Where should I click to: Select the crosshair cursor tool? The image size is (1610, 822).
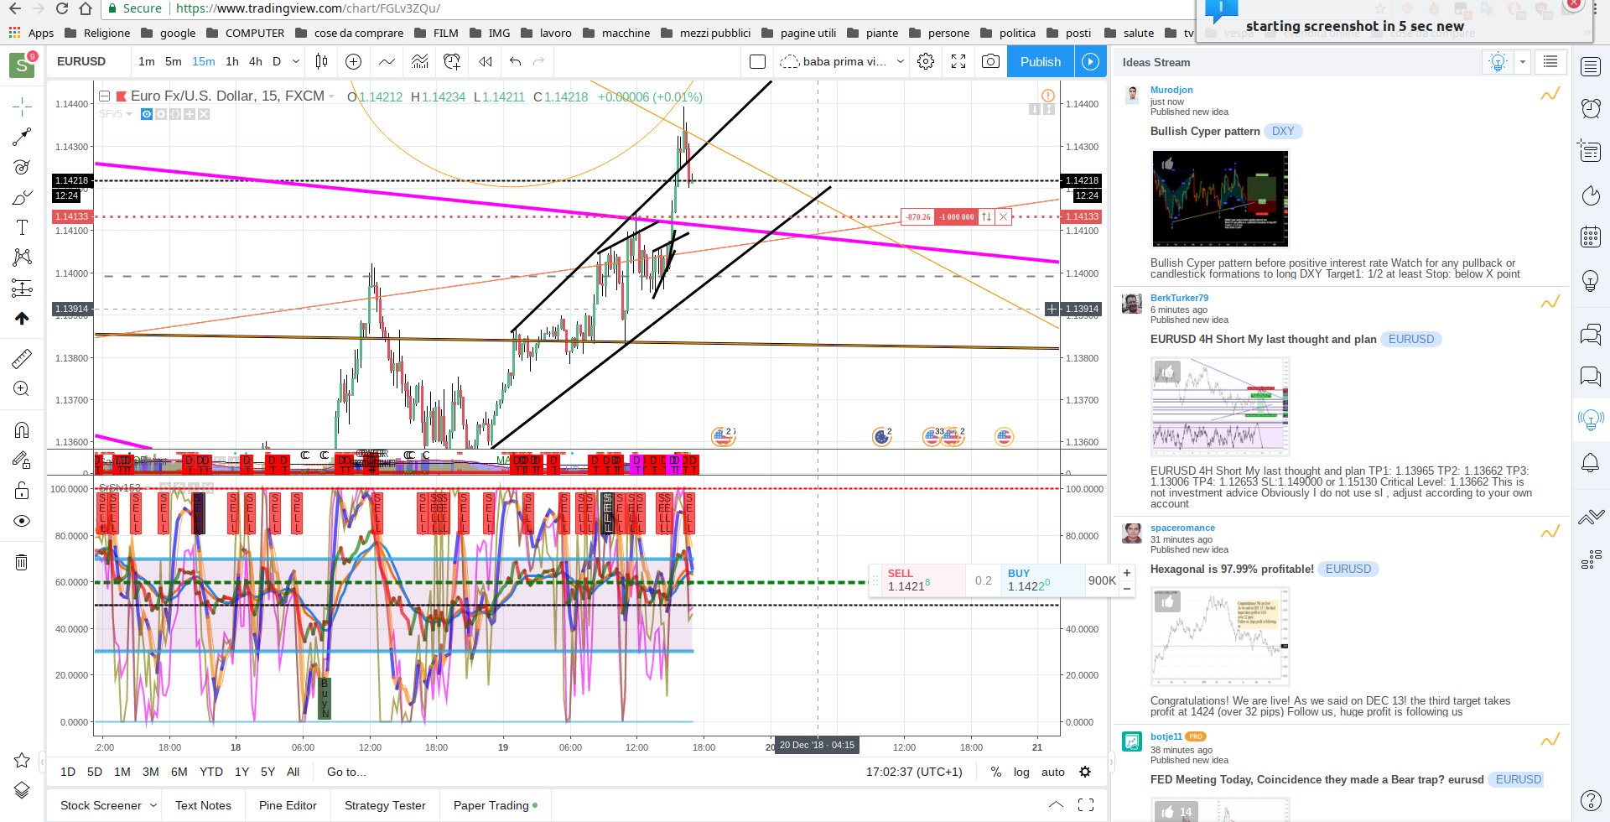coord(22,106)
